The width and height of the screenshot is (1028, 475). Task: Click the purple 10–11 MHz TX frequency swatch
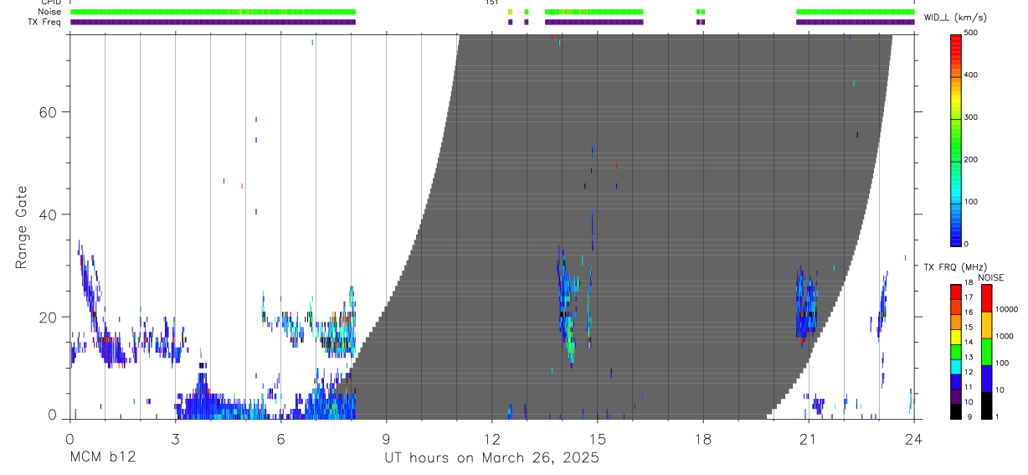[x=955, y=396]
